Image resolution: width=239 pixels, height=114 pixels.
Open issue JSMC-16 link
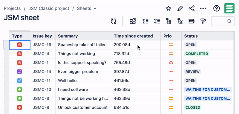[x=42, y=45]
